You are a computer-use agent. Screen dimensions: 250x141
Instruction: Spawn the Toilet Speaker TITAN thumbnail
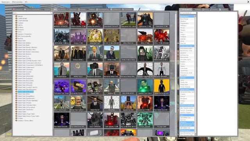[x=112, y=120]
